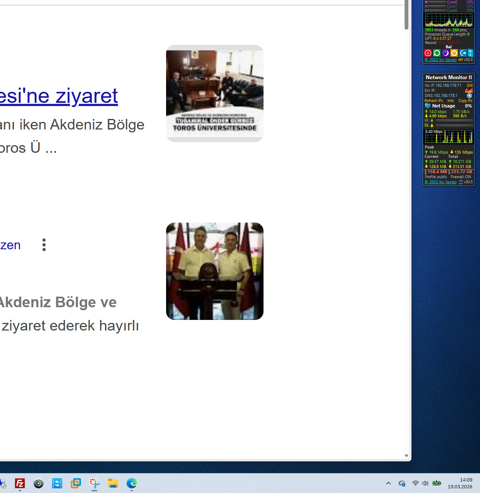Image resolution: width=480 pixels, height=493 pixels.
Task: Click the blue log off arrow icon
Action: (x=463, y=53)
